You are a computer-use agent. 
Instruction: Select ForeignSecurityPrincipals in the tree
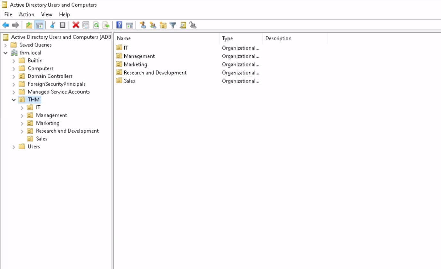click(x=56, y=84)
